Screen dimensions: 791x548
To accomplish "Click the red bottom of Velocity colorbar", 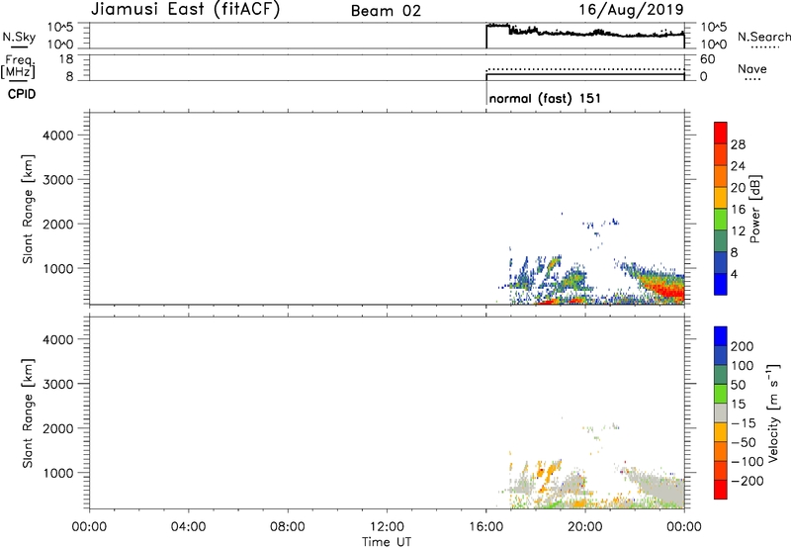I will (x=721, y=490).
